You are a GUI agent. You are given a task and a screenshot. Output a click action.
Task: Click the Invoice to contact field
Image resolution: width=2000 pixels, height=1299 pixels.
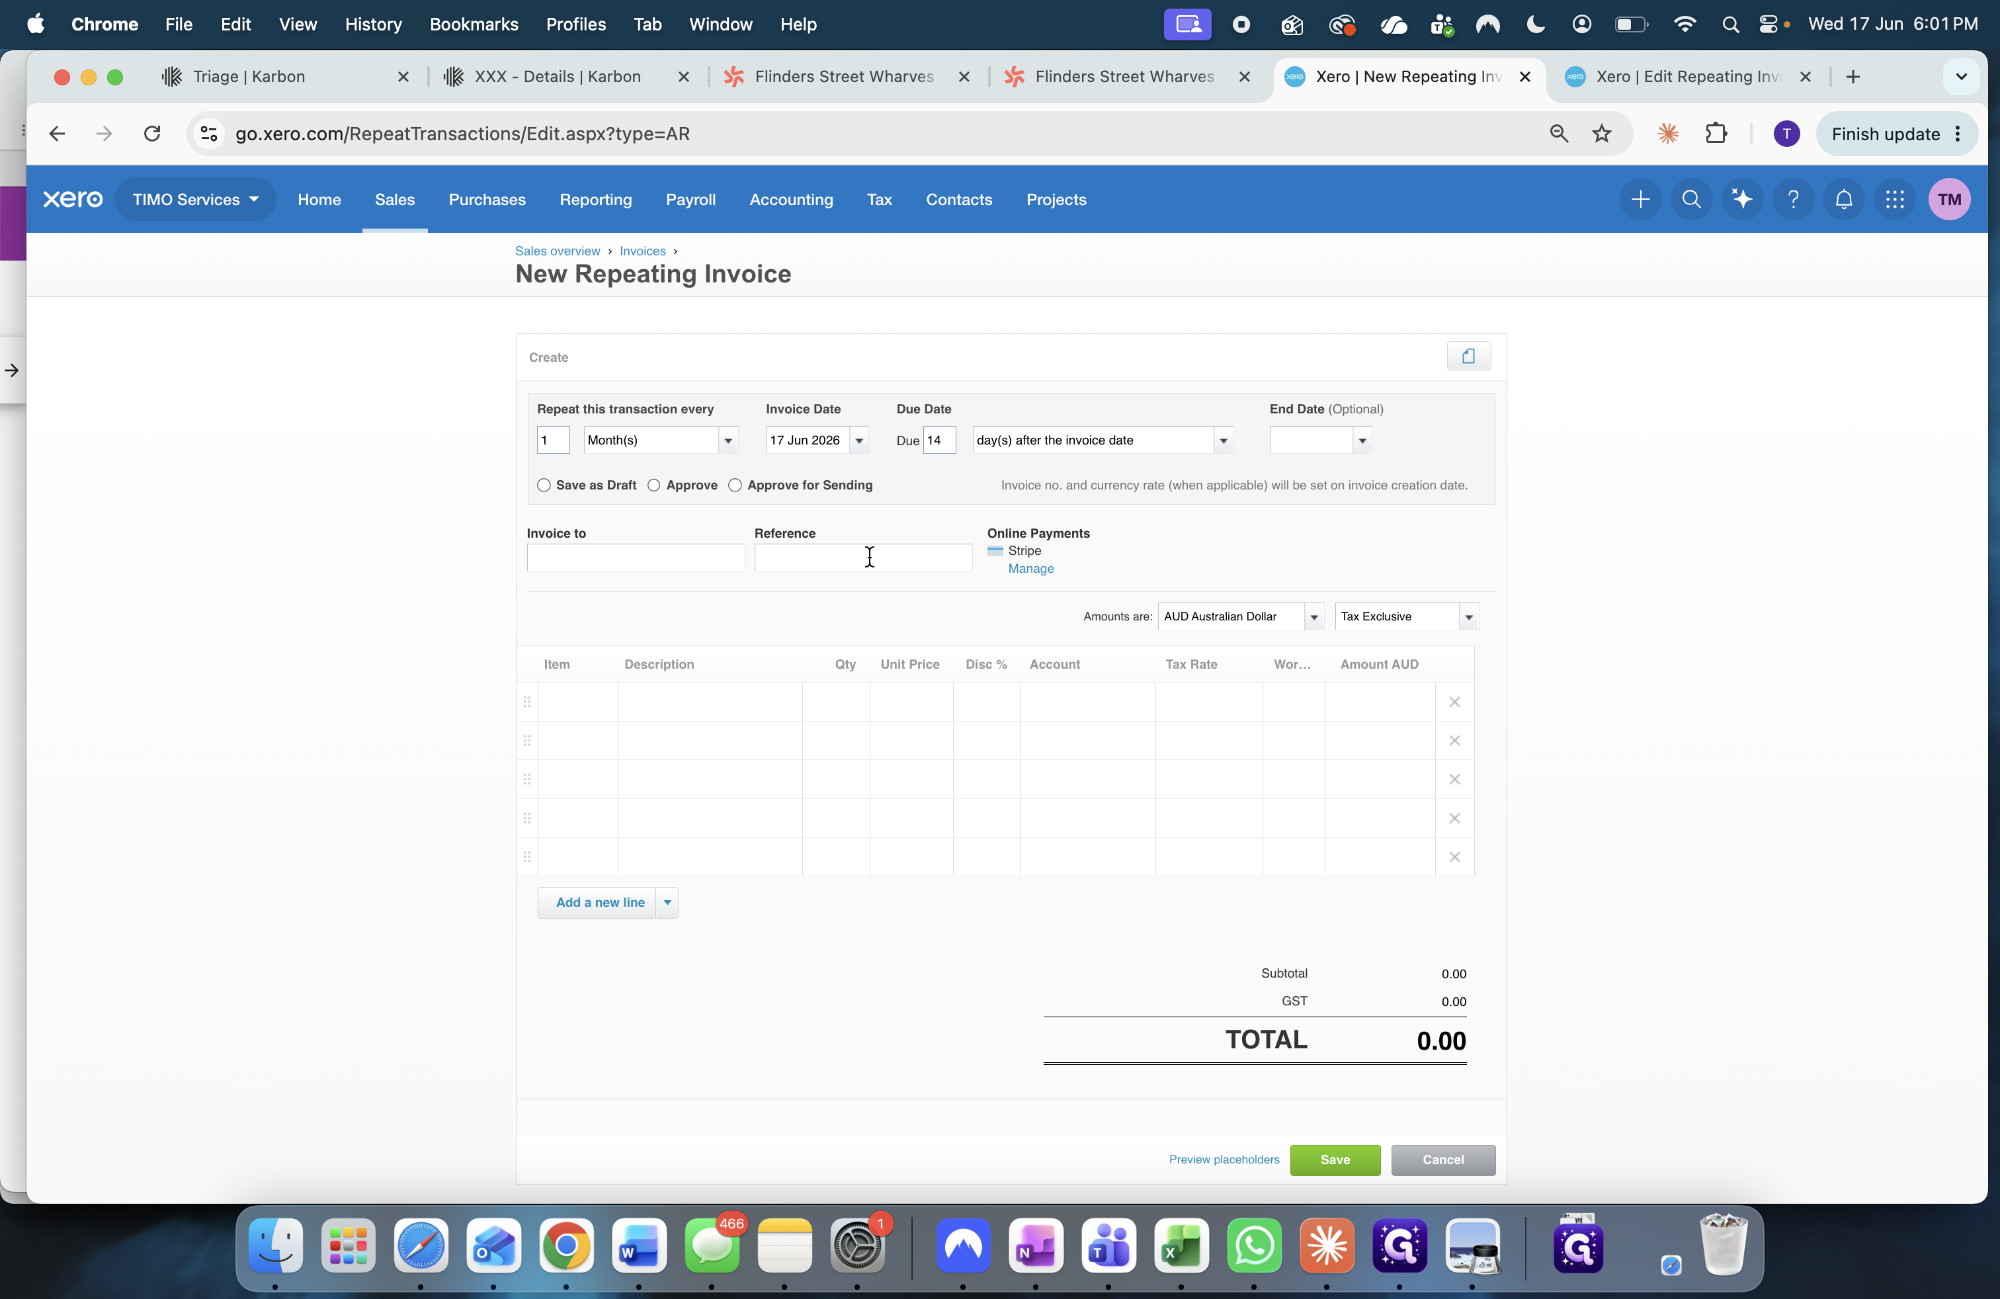(636, 557)
